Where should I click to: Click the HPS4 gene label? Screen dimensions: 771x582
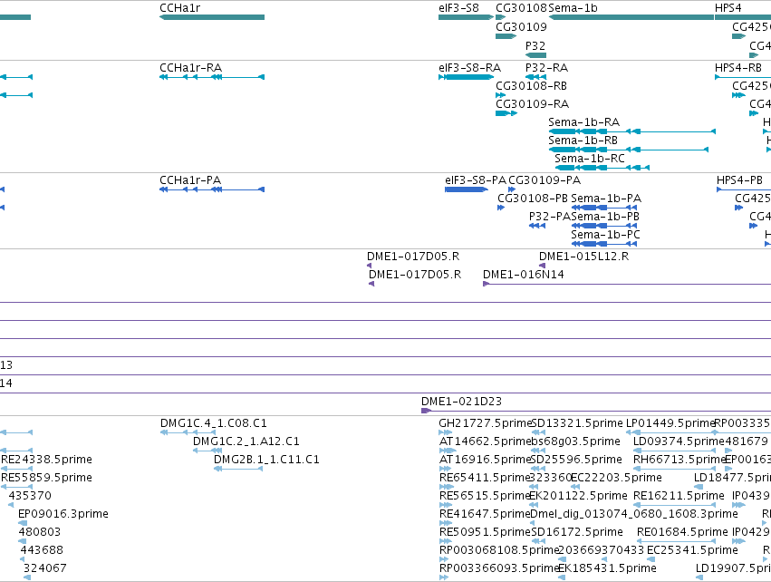tap(728, 8)
